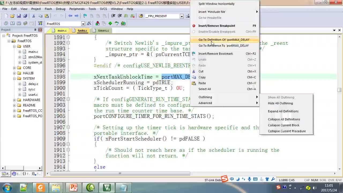This screenshot has height=193, width=343.
Task: Collapse comment fold at line 1902
Action: [68, 99]
